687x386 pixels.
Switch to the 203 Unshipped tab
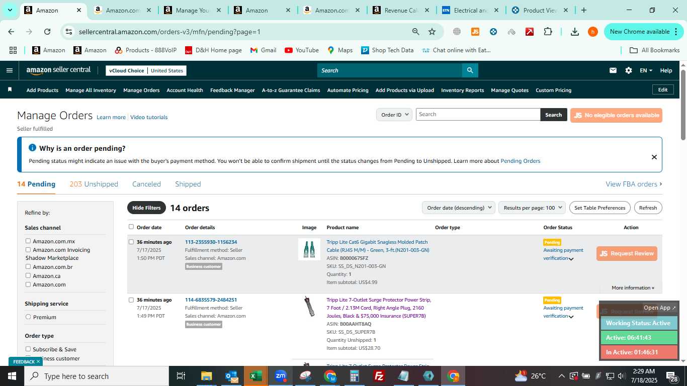(94, 184)
